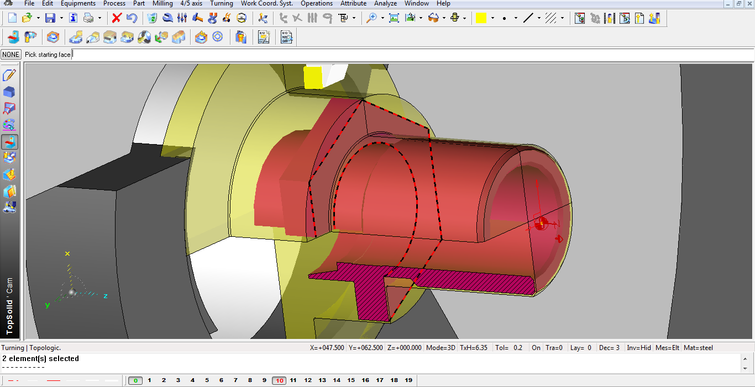Click the Inv=Hid status field
The width and height of the screenshot is (755, 387).
(639, 348)
